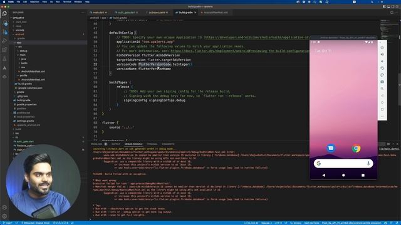Viewport: 401px width, 225px height.
Task: Open macOS Spotlight search icon
Action: (372, 2)
